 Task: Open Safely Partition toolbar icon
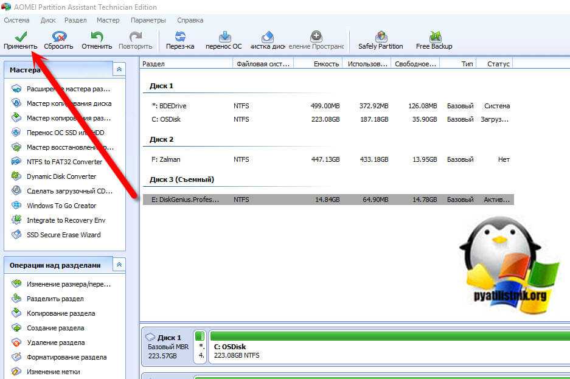click(x=381, y=36)
